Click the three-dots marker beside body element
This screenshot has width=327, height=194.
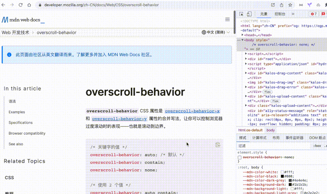(239, 40)
